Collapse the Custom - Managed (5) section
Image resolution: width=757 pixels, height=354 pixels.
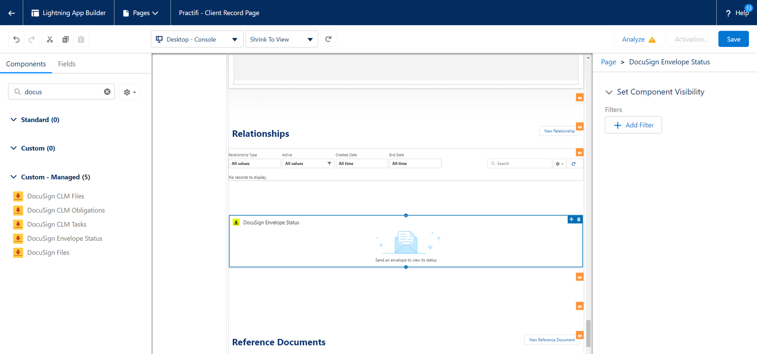pos(13,177)
